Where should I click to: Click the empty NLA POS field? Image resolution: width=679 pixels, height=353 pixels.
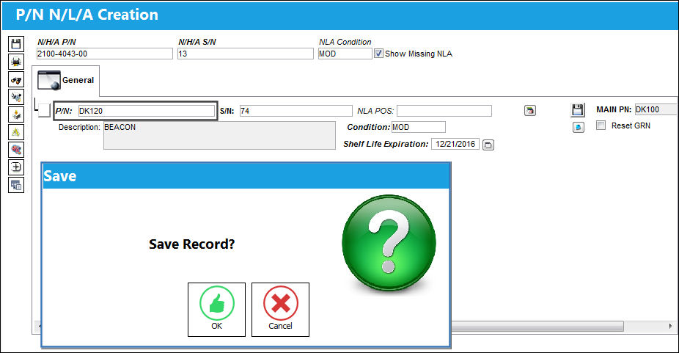(444, 111)
